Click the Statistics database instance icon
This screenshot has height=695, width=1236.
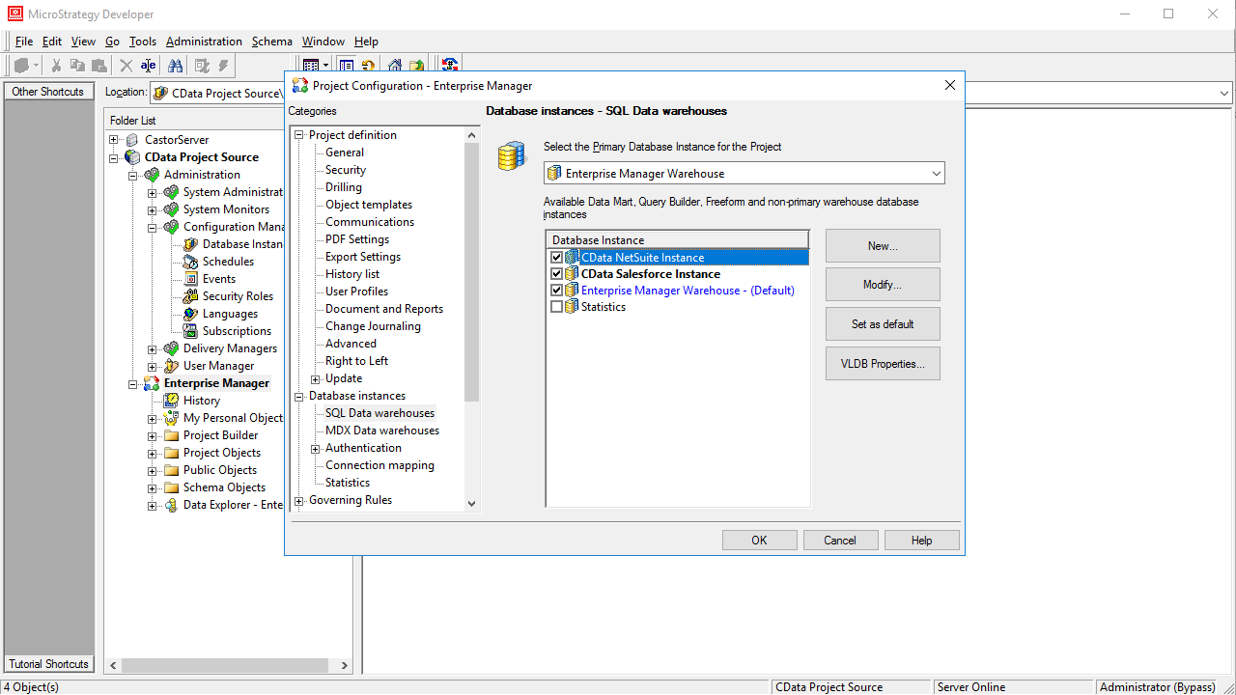[572, 307]
